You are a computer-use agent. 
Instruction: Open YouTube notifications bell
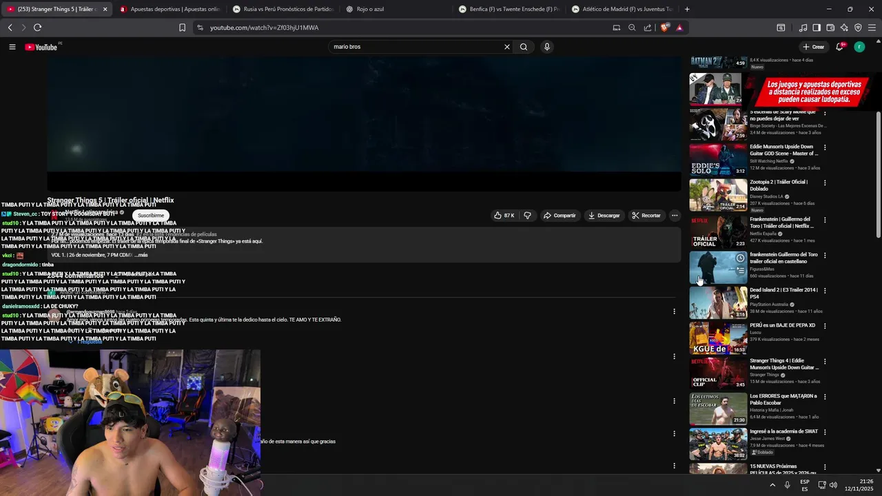click(x=839, y=47)
